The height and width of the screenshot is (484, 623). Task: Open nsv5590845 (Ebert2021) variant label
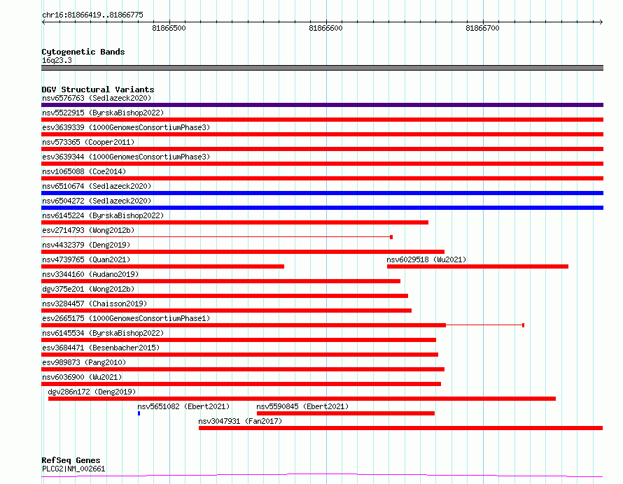302,406
